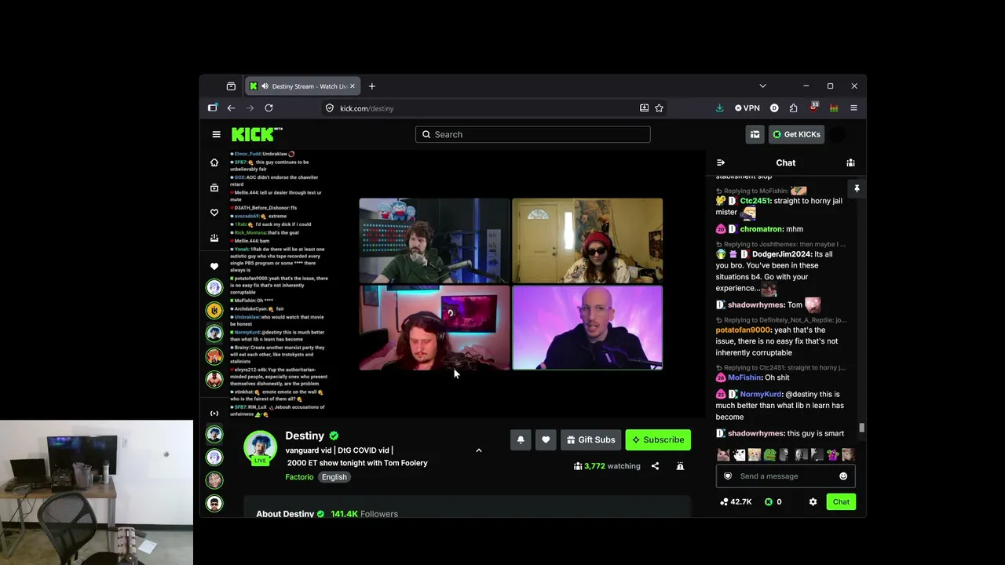Click the Gift Subs button

click(591, 440)
